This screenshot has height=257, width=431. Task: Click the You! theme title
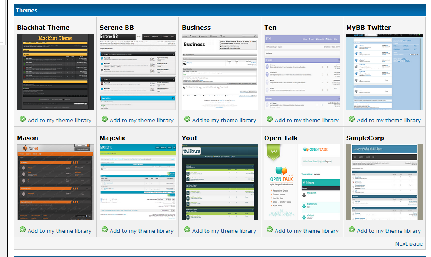(189, 138)
